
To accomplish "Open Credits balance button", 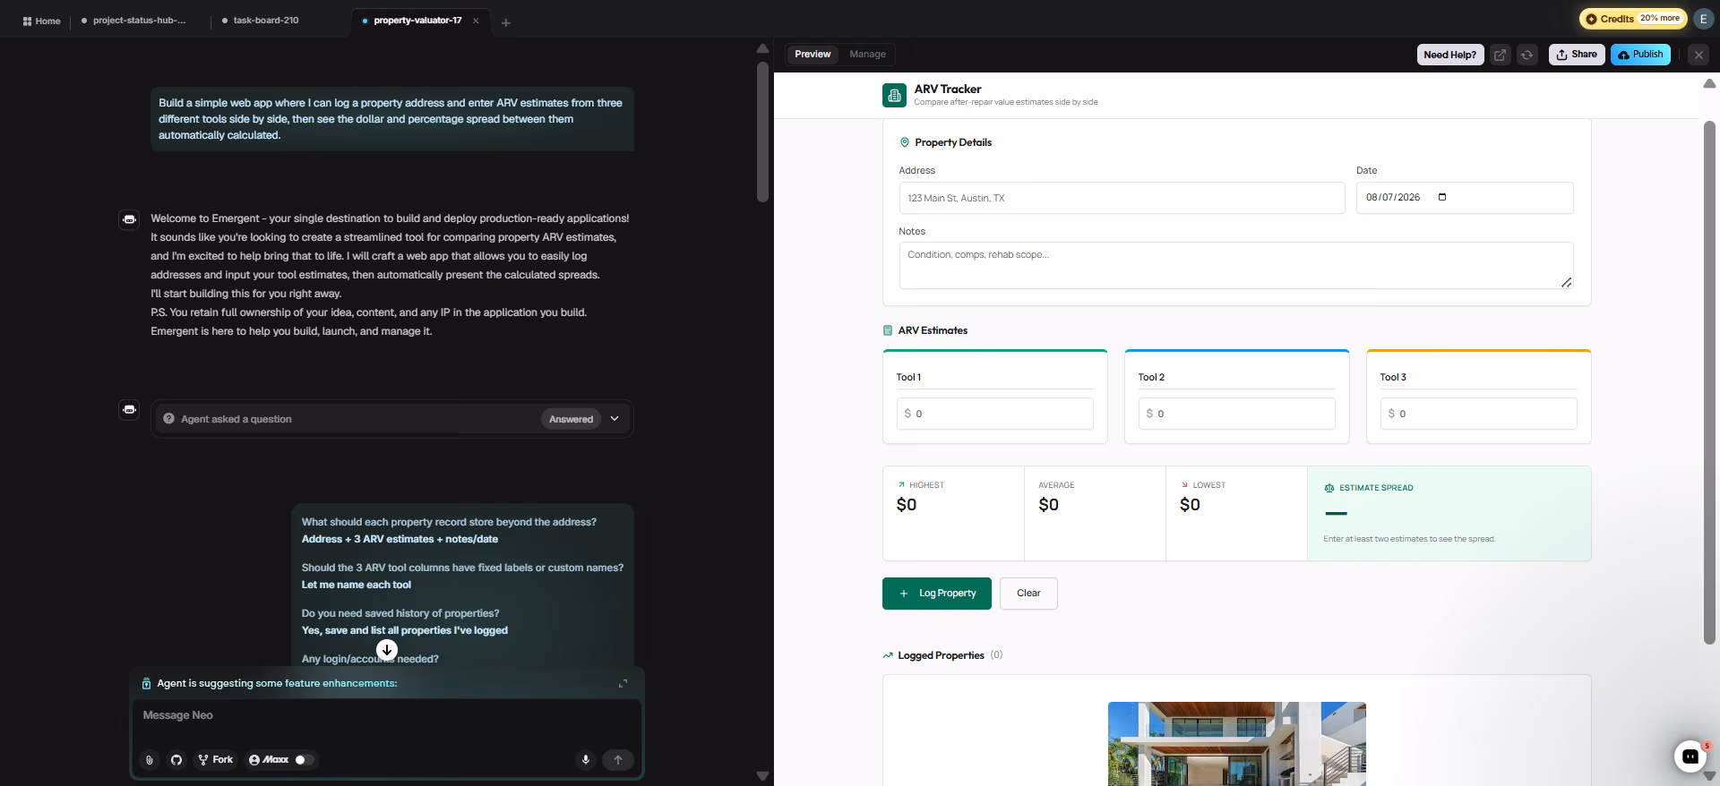I will click(x=1632, y=18).
